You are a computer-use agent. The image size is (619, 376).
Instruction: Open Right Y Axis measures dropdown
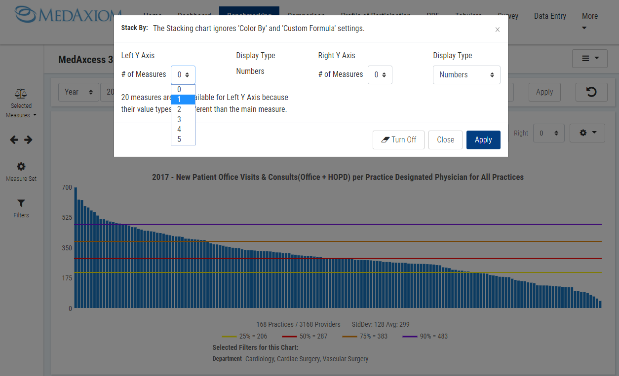coord(380,75)
